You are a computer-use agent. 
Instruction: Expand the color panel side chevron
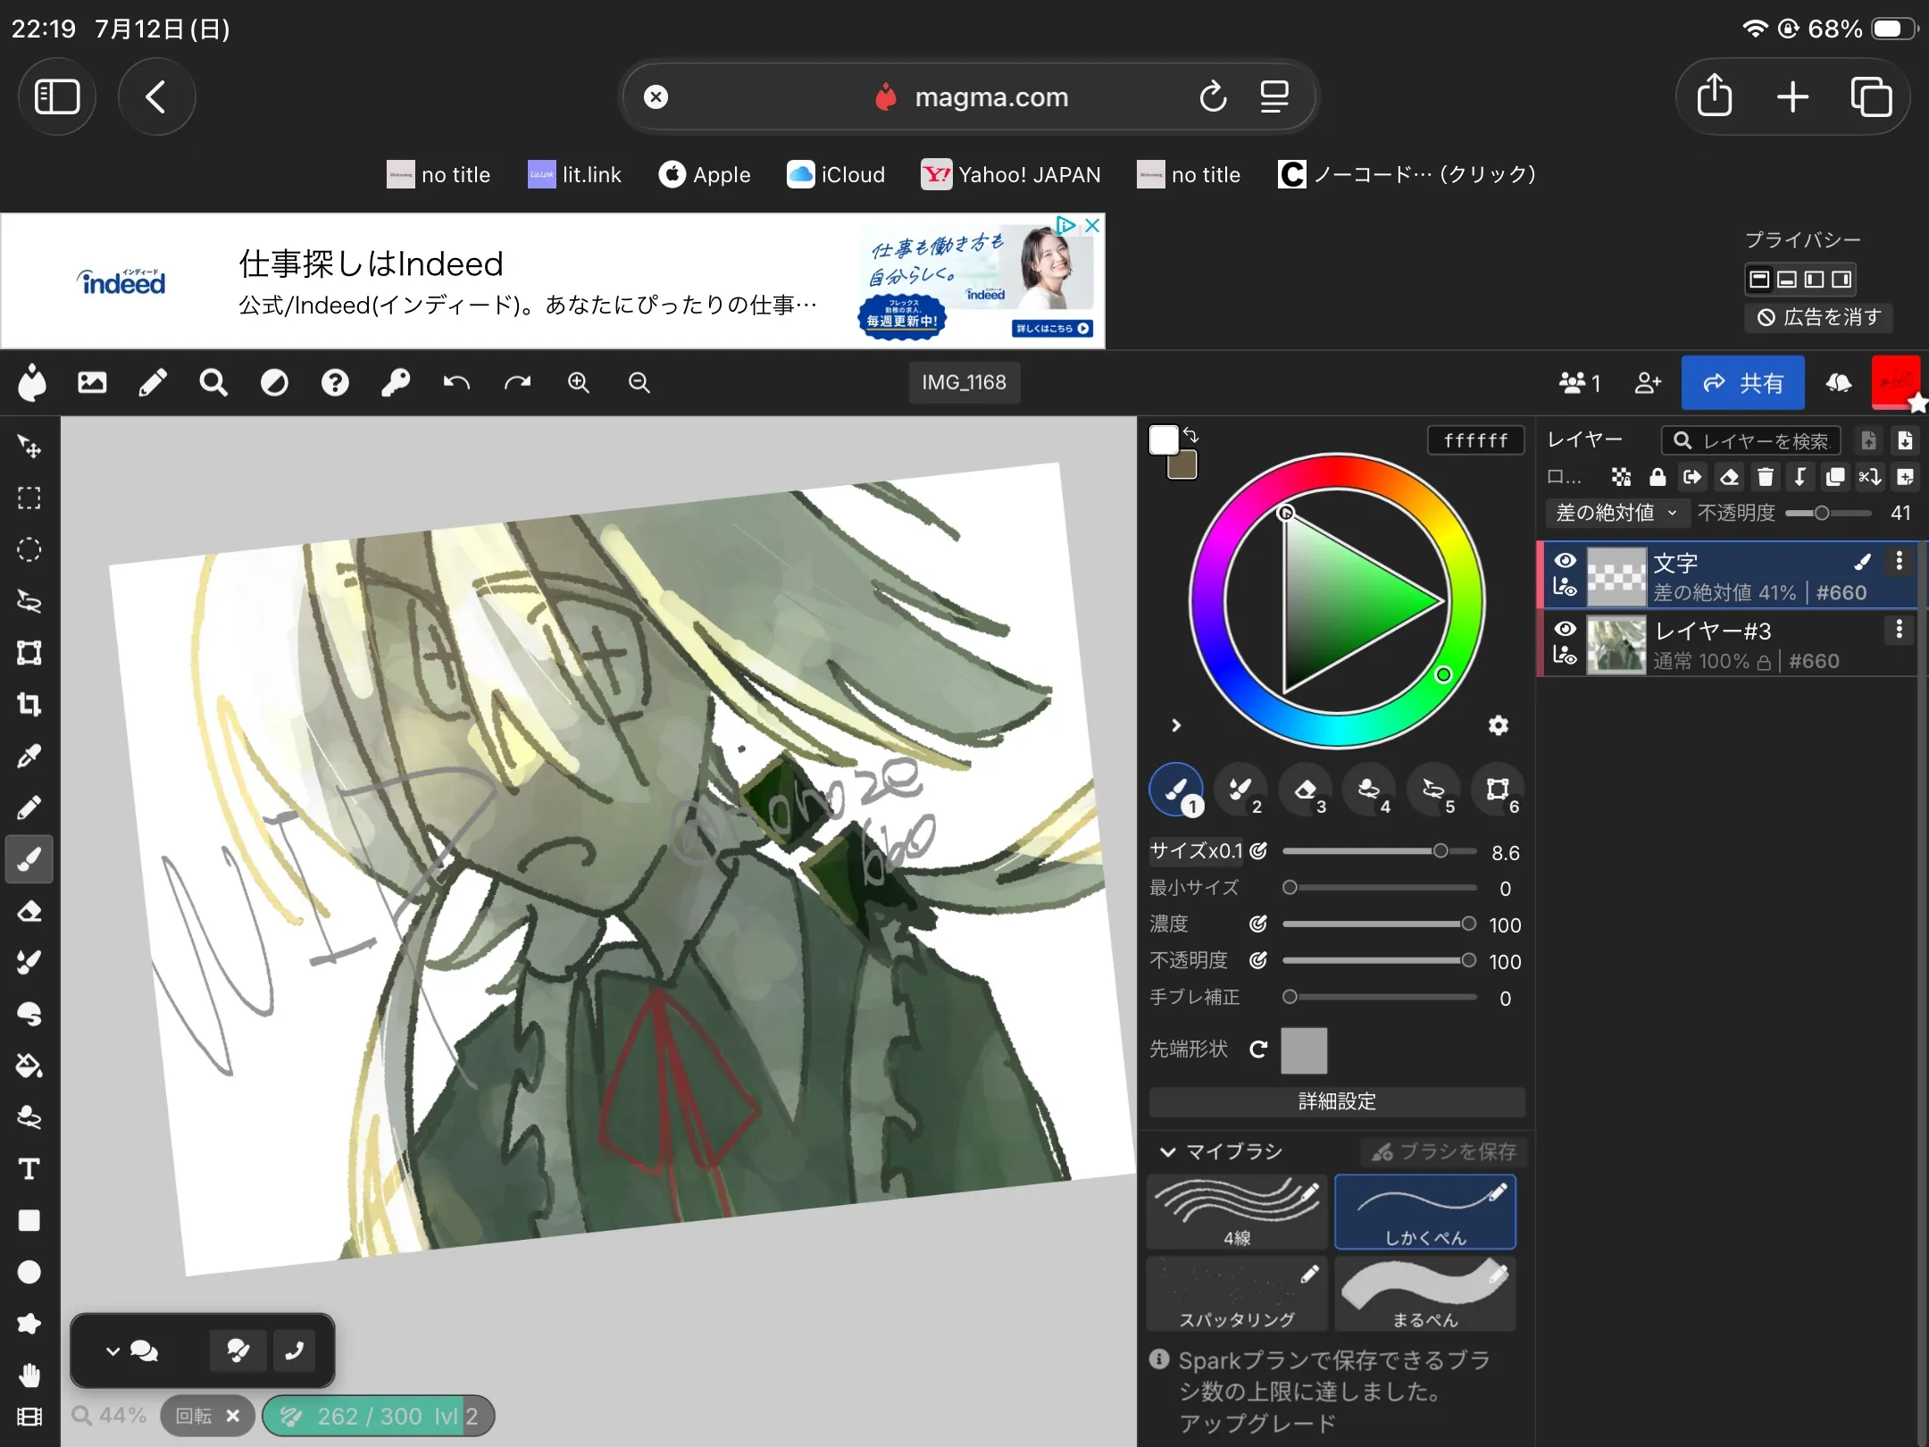1176,725
